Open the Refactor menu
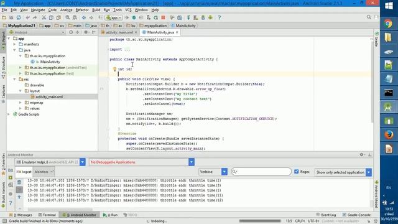 (x=82, y=10)
